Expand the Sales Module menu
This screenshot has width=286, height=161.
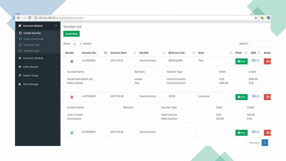(x=37, y=67)
